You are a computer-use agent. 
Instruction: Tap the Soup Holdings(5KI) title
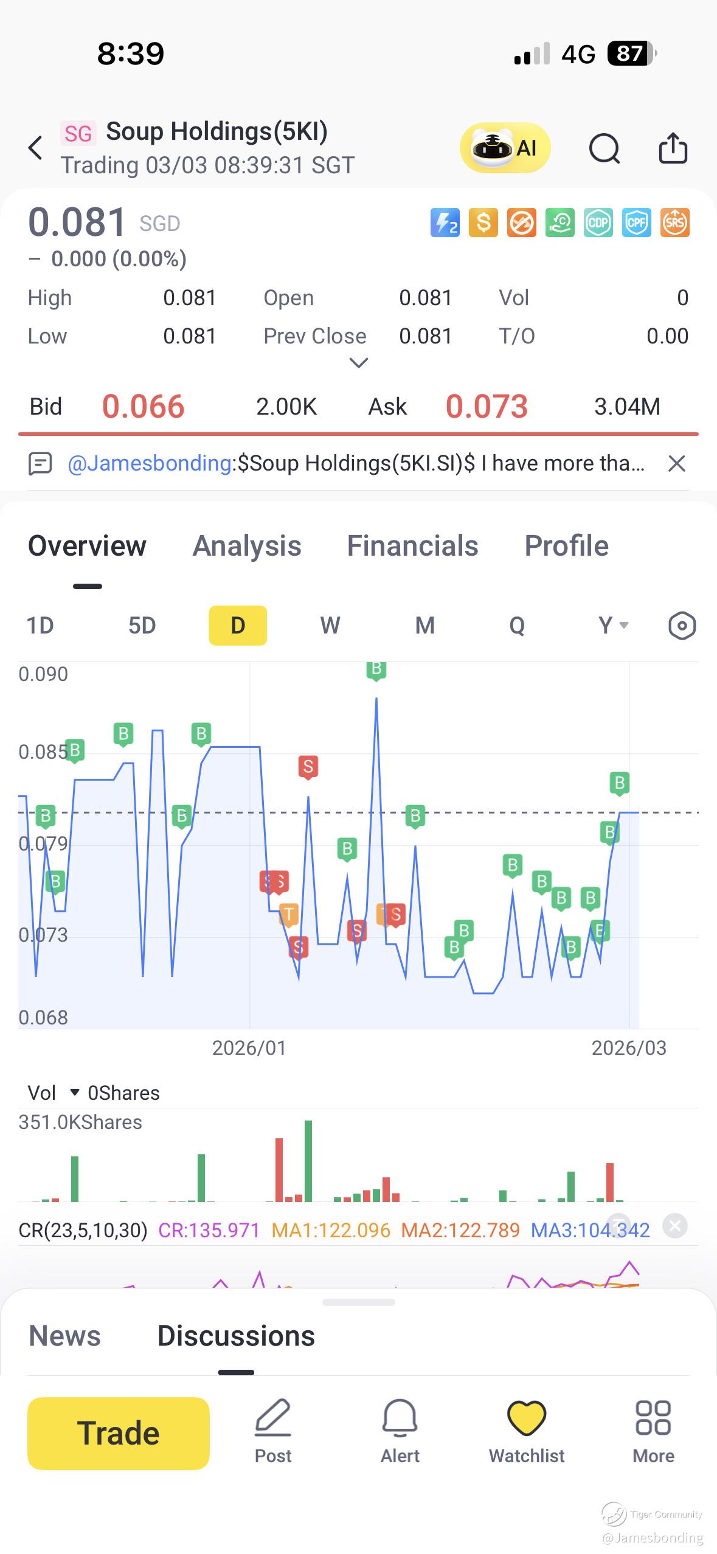pyautogui.click(x=216, y=131)
